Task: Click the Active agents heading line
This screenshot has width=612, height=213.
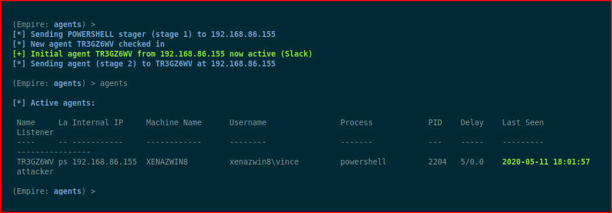Action: [54, 103]
